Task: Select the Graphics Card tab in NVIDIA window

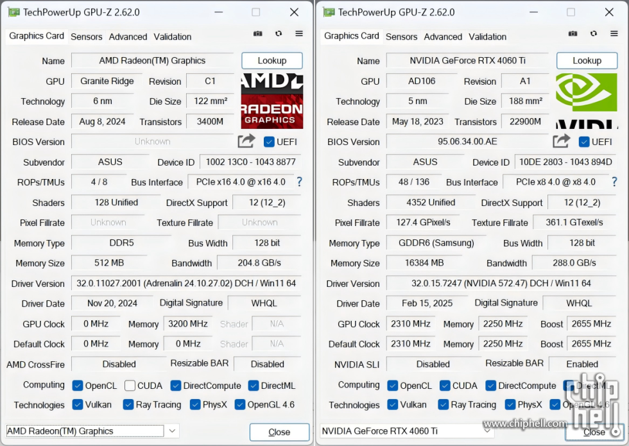Action: click(352, 36)
